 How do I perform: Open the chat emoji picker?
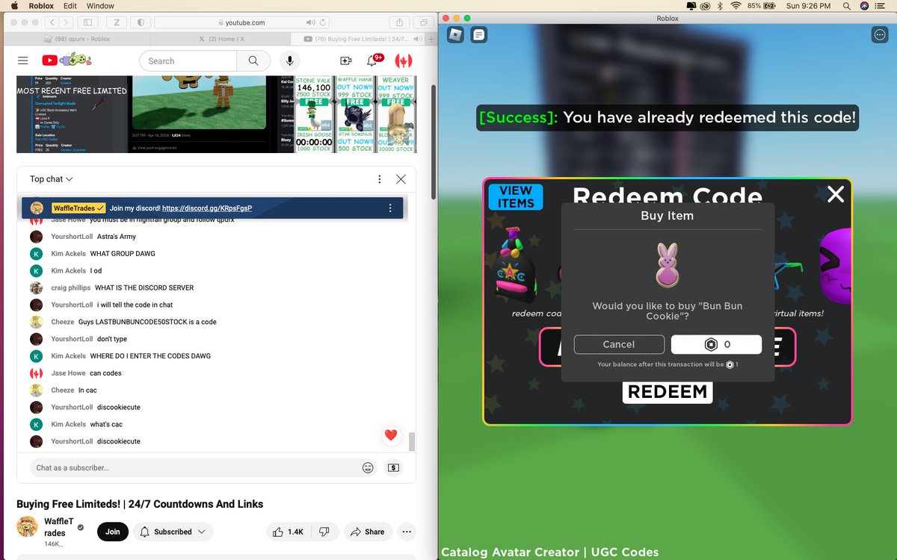coord(368,467)
